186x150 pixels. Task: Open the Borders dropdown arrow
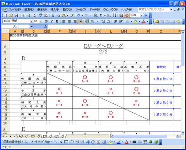coord(131,21)
